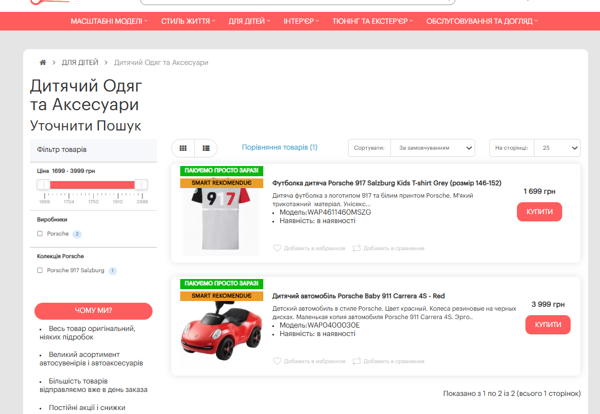Screen dimensions: 600x414
Task: Switch to list view layout
Action: (x=206, y=148)
